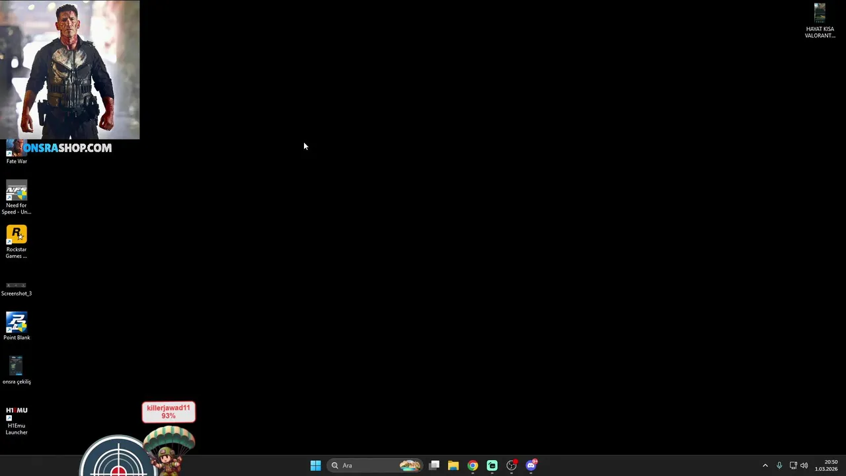
Task: Open Task View from the taskbar
Action: coord(434,465)
